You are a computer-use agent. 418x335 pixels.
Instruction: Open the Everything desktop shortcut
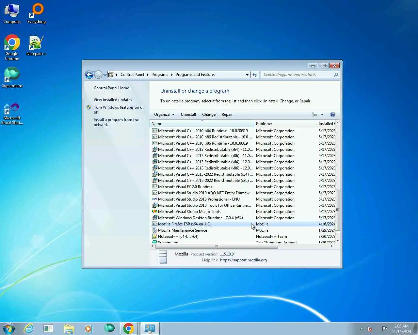tap(37, 14)
